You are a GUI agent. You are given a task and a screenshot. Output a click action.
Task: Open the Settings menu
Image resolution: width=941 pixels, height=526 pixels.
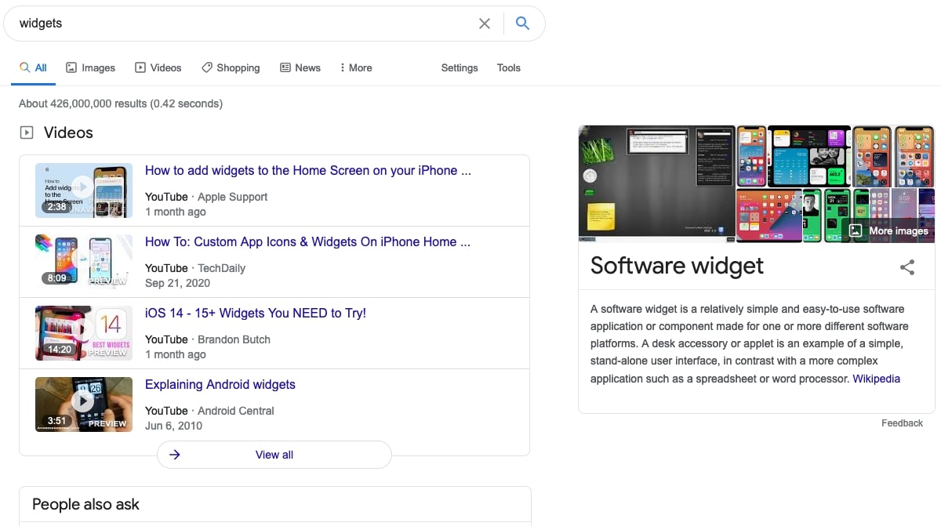pos(460,67)
